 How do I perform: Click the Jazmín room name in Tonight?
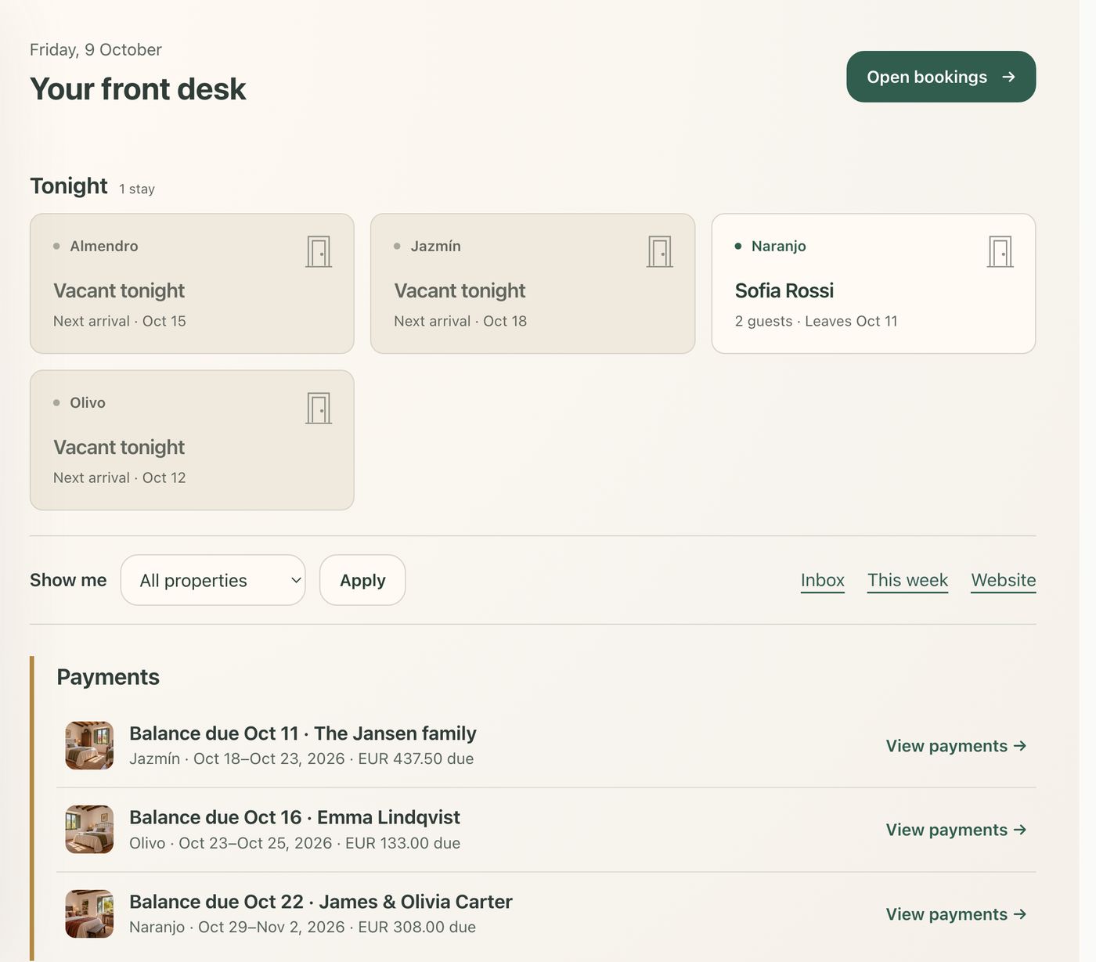click(x=436, y=246)
